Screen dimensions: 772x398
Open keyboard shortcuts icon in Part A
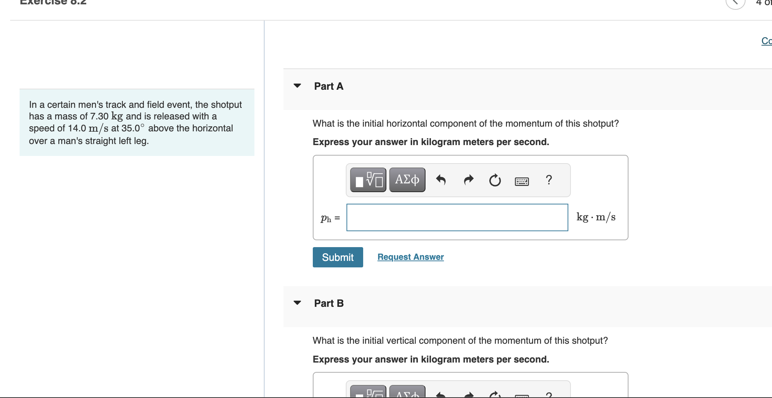click(x=522, y=181)
